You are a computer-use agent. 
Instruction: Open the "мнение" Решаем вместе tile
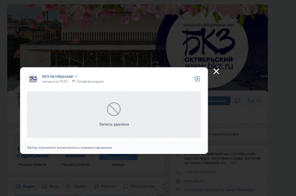click(x=75, y=160)
